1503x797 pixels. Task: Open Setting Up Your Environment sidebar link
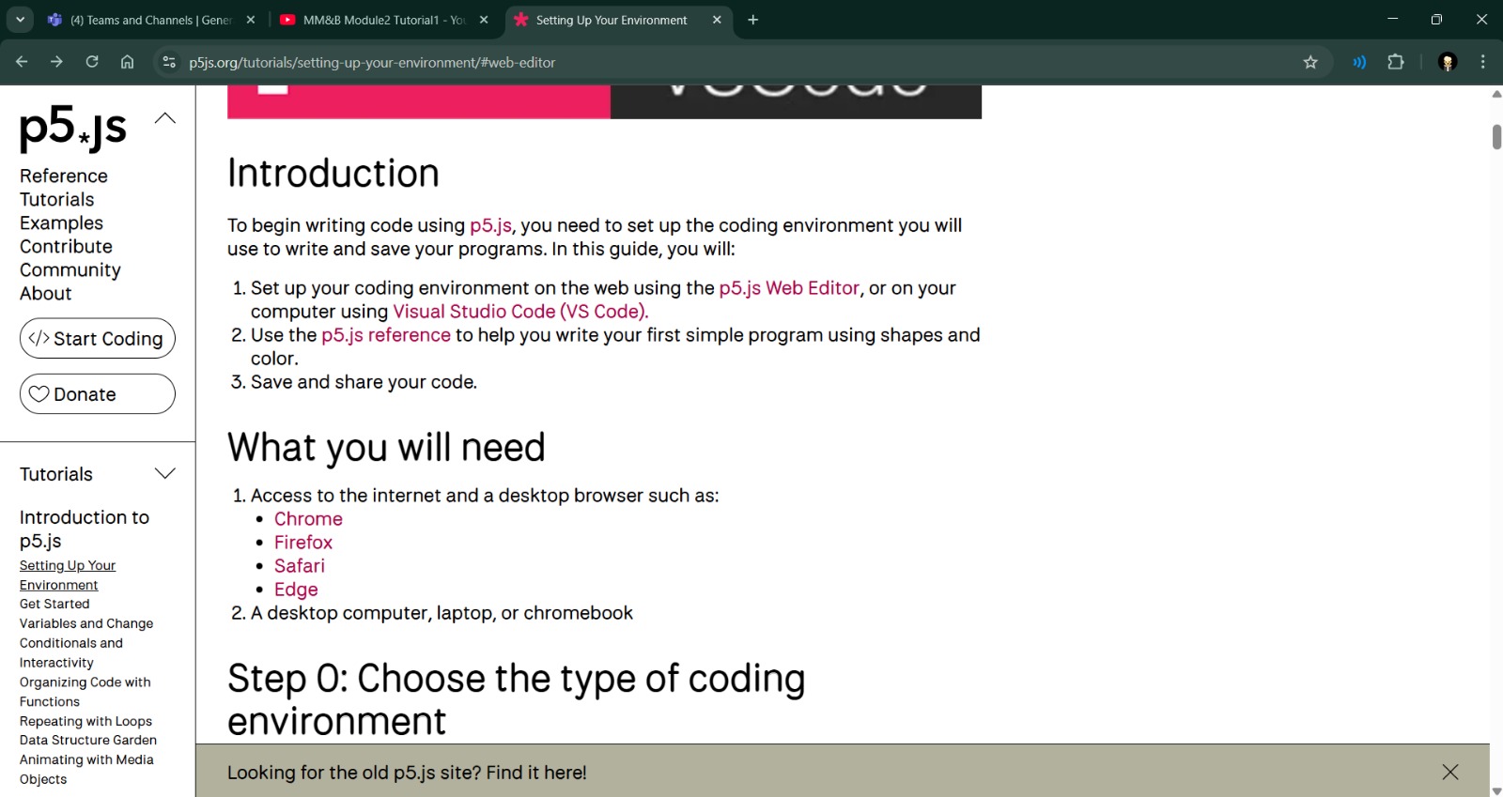pos(68,575)
